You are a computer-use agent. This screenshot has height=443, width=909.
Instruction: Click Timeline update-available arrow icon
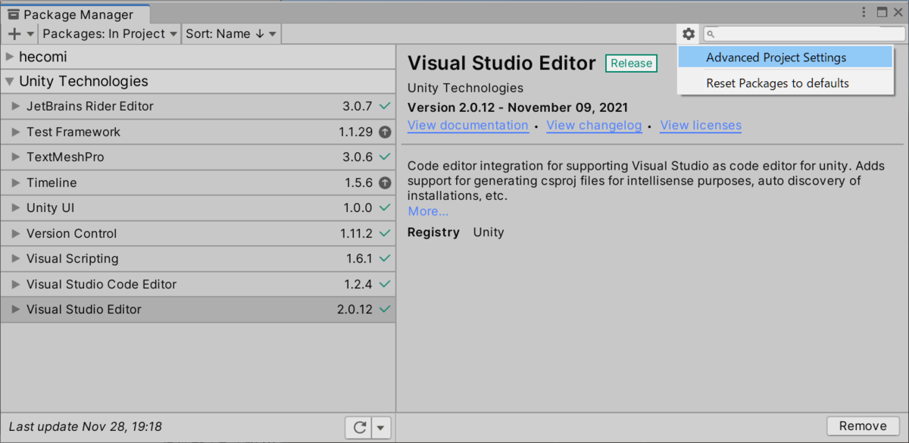click(x=385, y=183)
